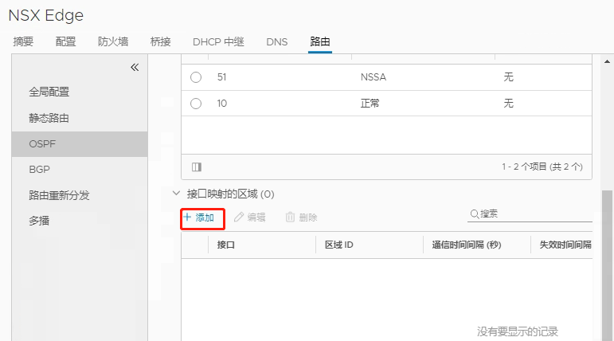Viewport: 614px width, 341px height.
Task: Click 无 in the area 51 row
Action: 508,77
